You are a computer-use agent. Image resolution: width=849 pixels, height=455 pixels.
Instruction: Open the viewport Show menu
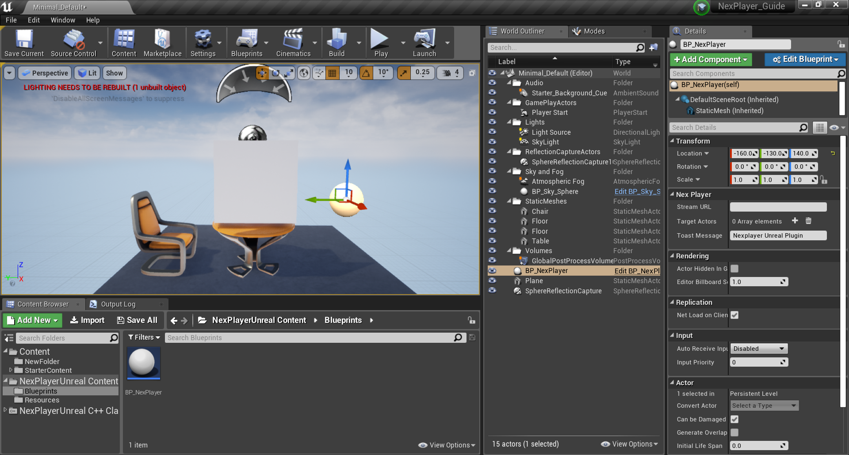(115, 73)
